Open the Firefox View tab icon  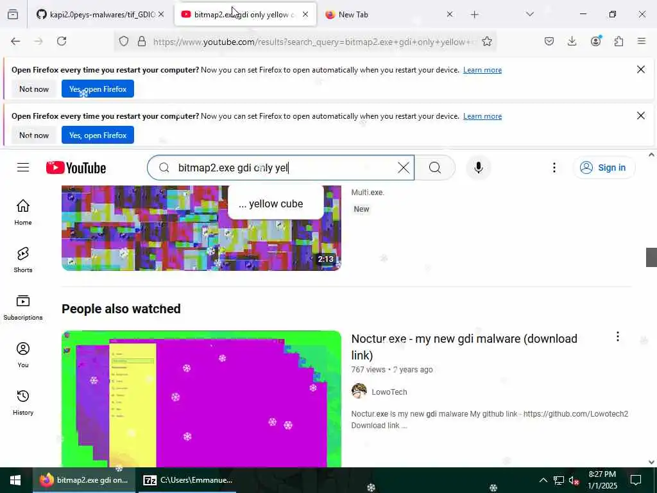[13, 15]
